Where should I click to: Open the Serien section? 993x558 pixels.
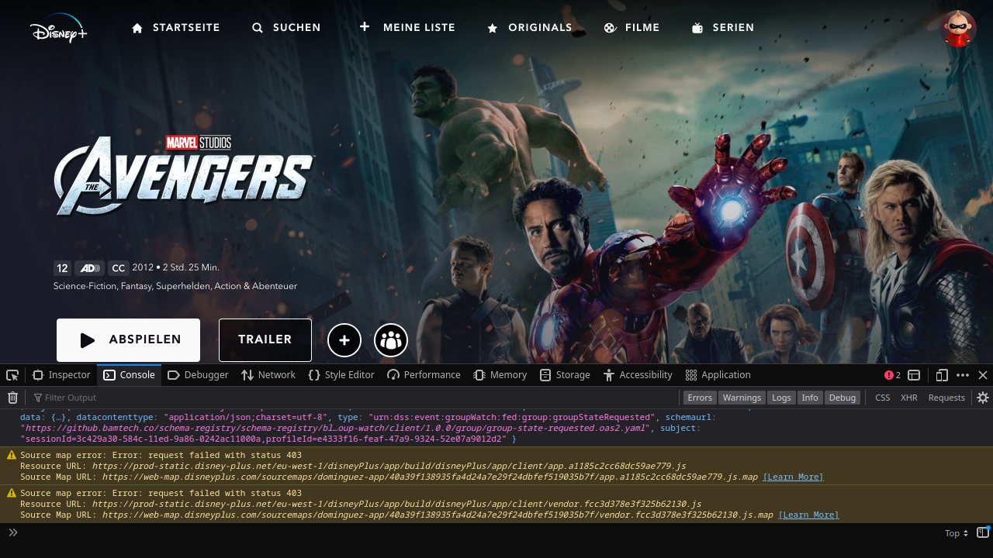(x=722, y=28)
